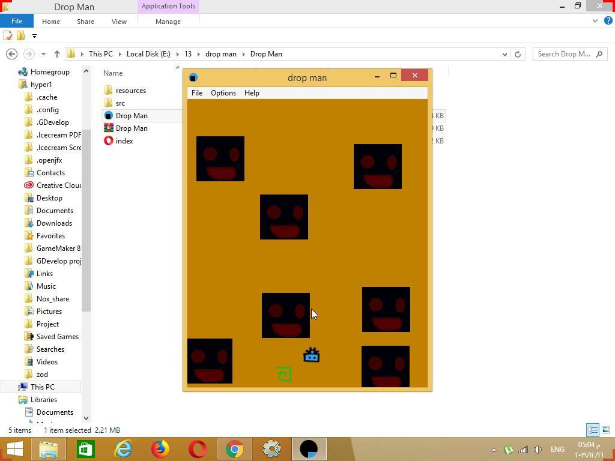Switch to the Home ribbon tab
Viewport: 615px width, 461px height.
pos(51,22)
